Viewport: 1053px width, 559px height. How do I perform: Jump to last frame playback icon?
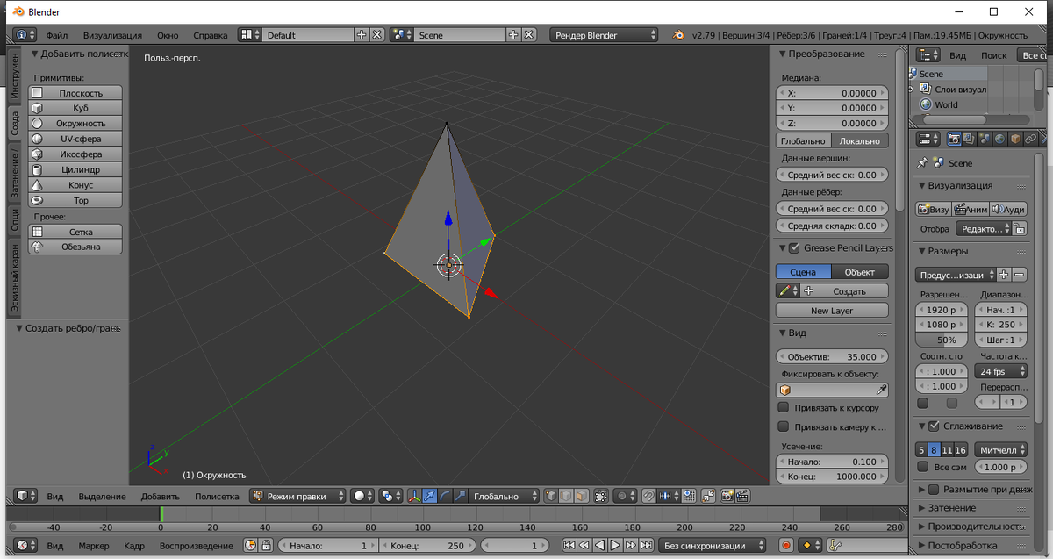(x=647, y=545)
